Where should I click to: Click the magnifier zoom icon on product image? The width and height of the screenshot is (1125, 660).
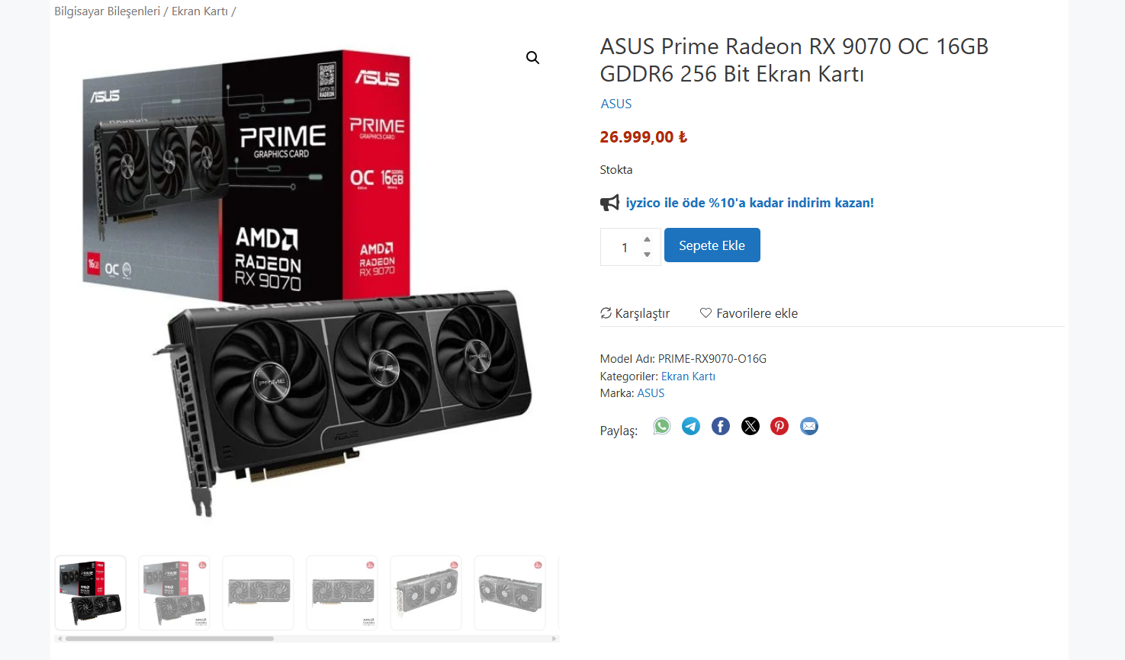pos(532,58)
